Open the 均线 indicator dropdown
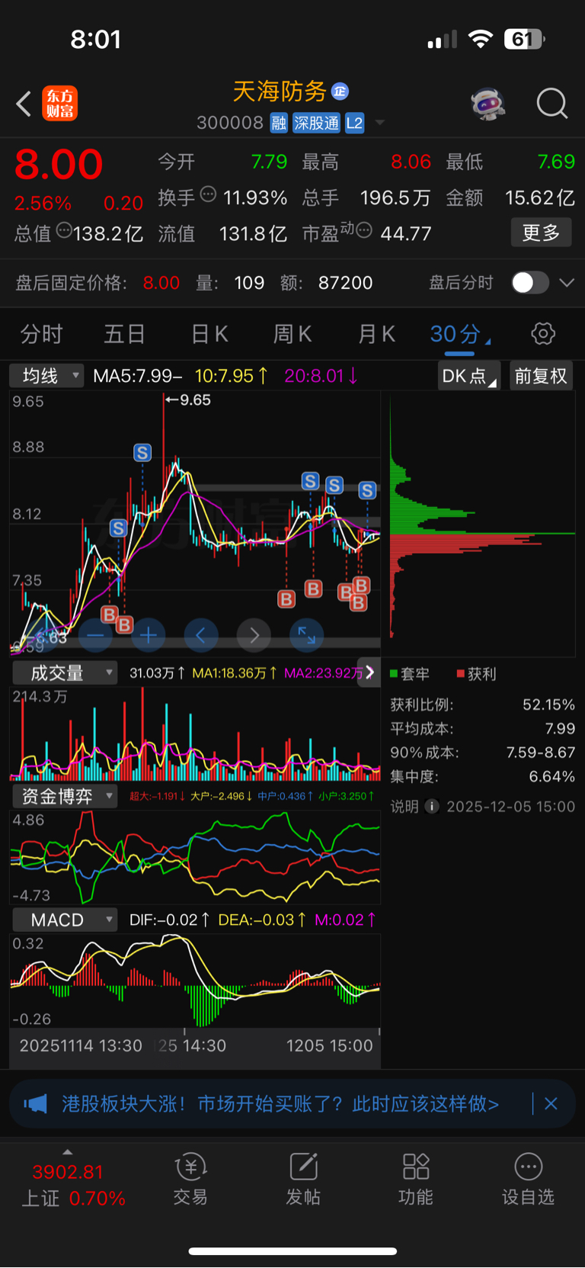This screenshot has width=585, height=1268. click(x=46, y=375)
